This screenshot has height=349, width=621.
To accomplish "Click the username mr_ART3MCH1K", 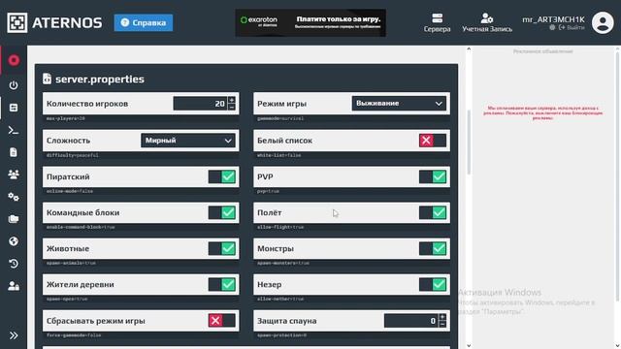I will pos(553,19).
